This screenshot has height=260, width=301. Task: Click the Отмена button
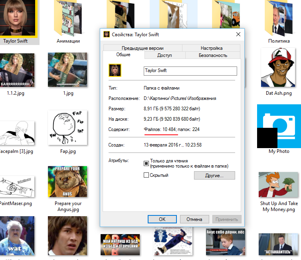[x=194, y=219]
